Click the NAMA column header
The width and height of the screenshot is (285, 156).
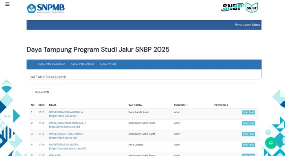(53, 105)
